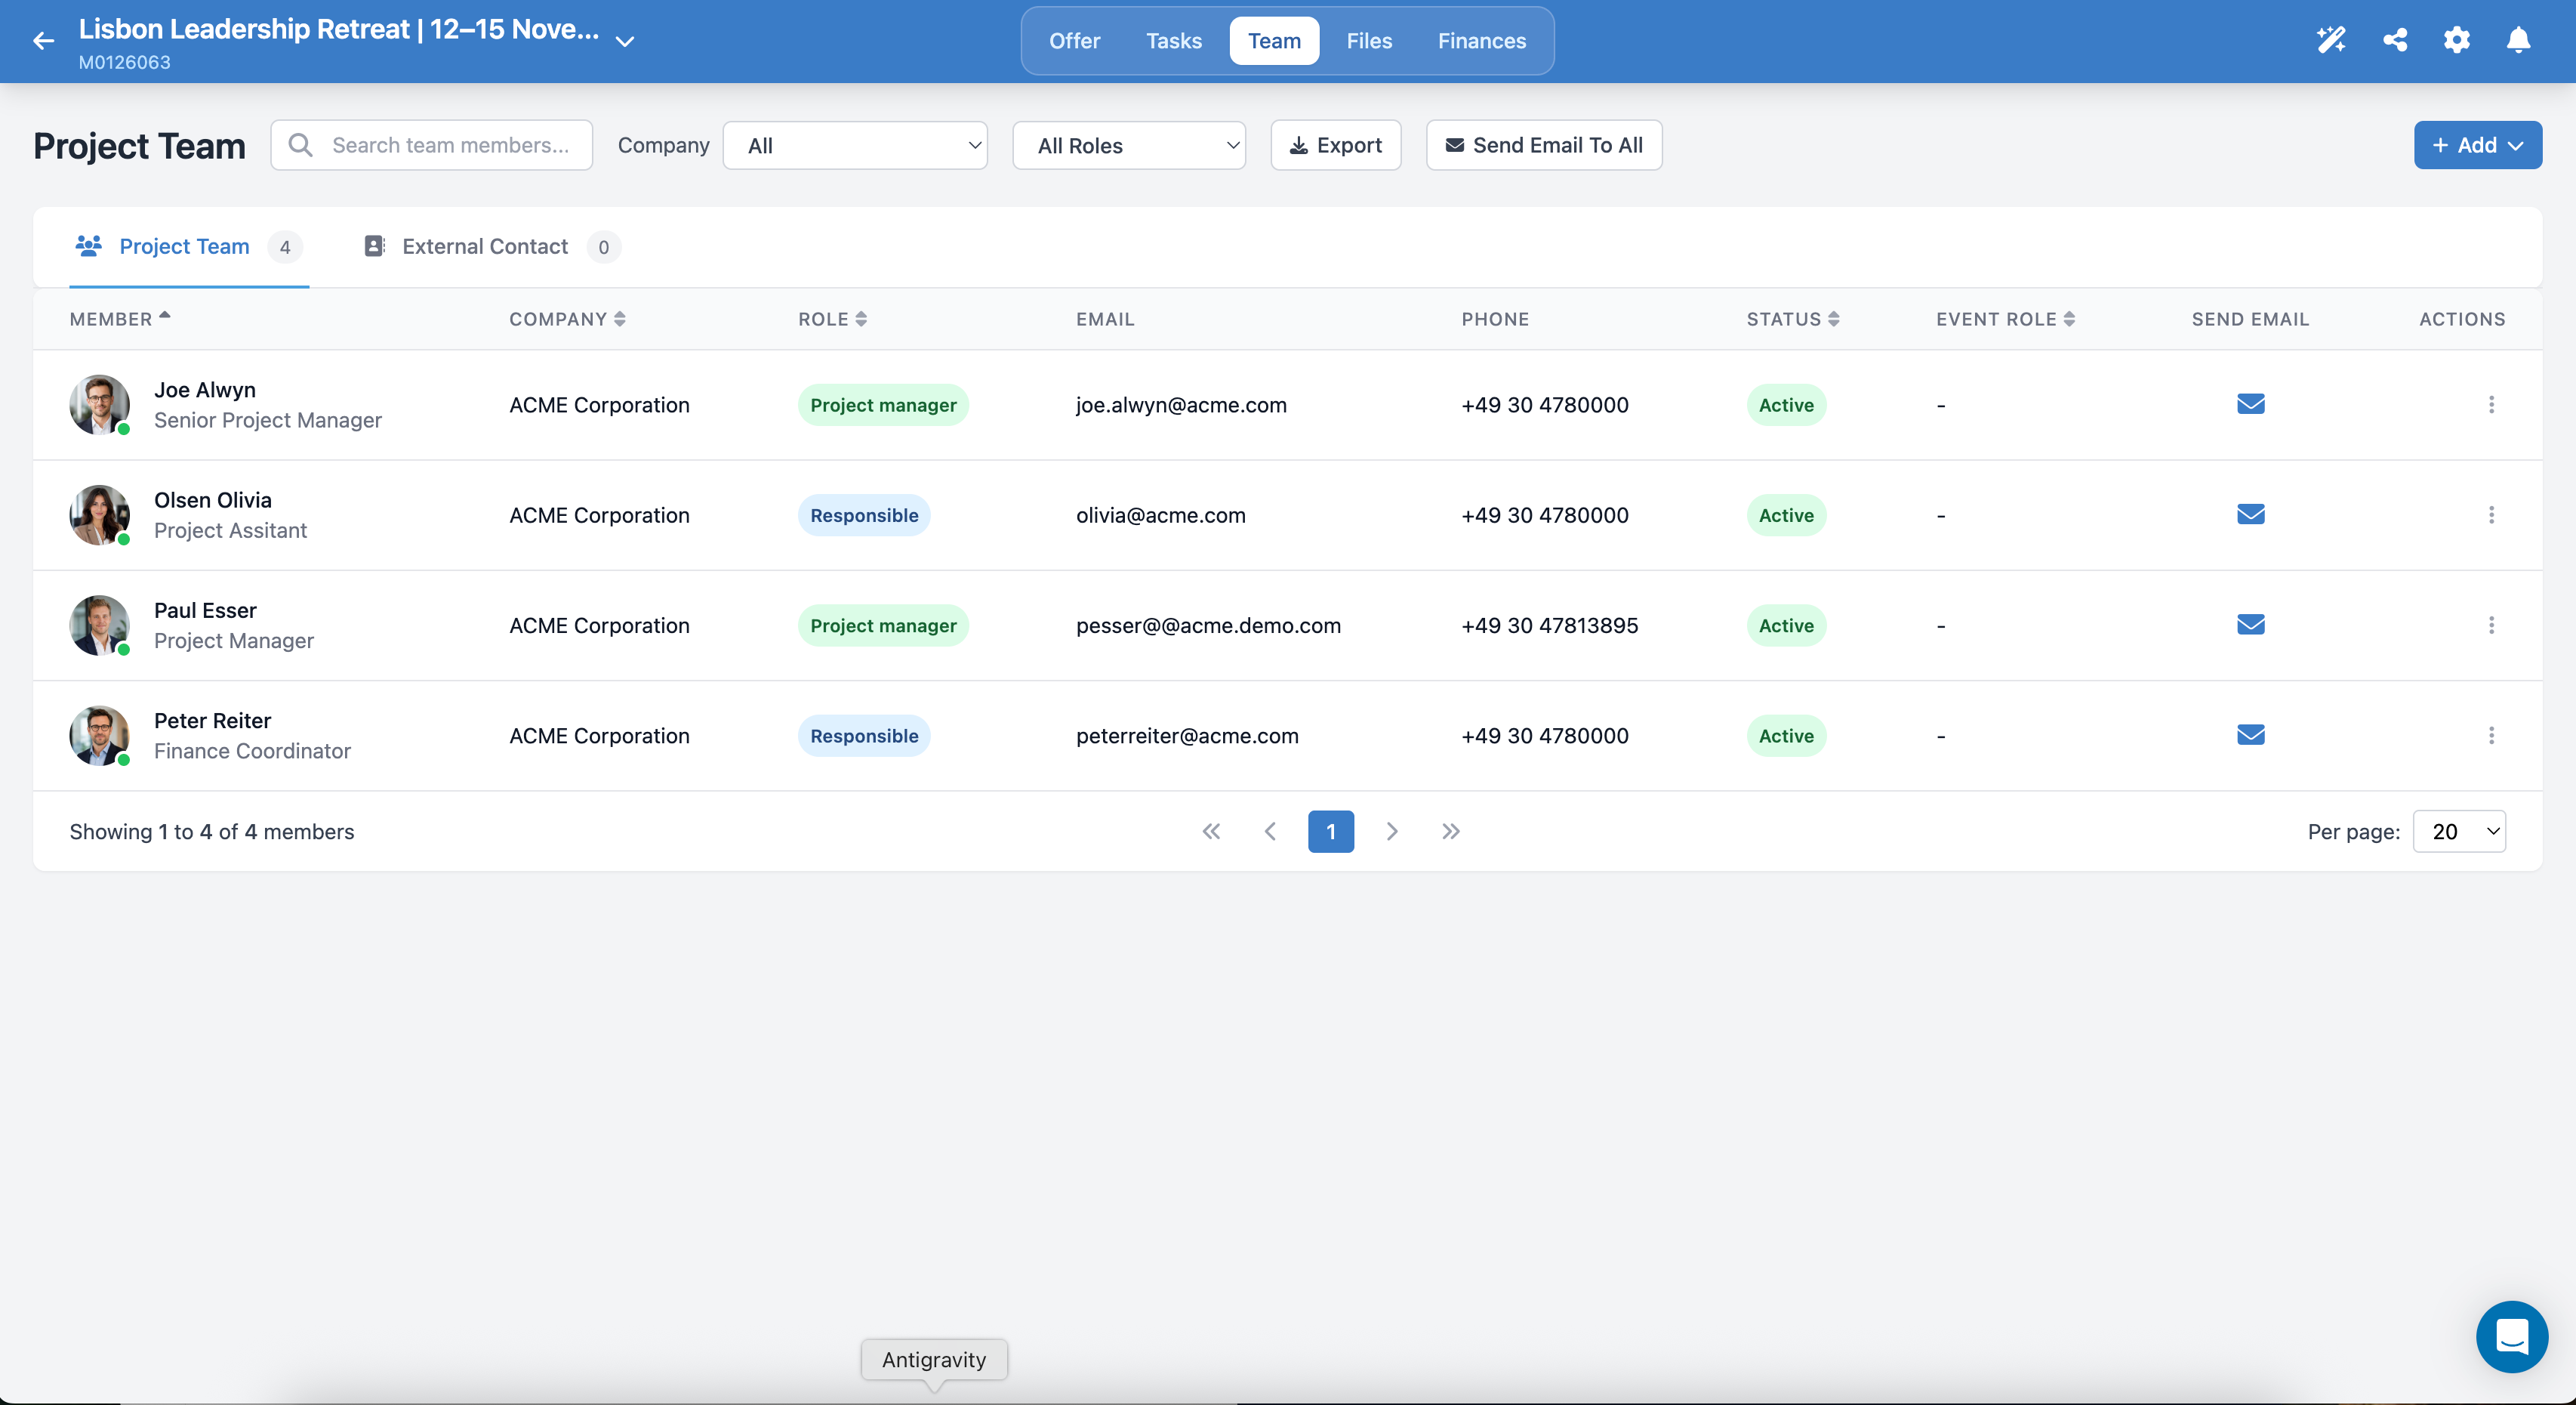Open actions menu for Paul Esser row

[x=2491, y=625]
